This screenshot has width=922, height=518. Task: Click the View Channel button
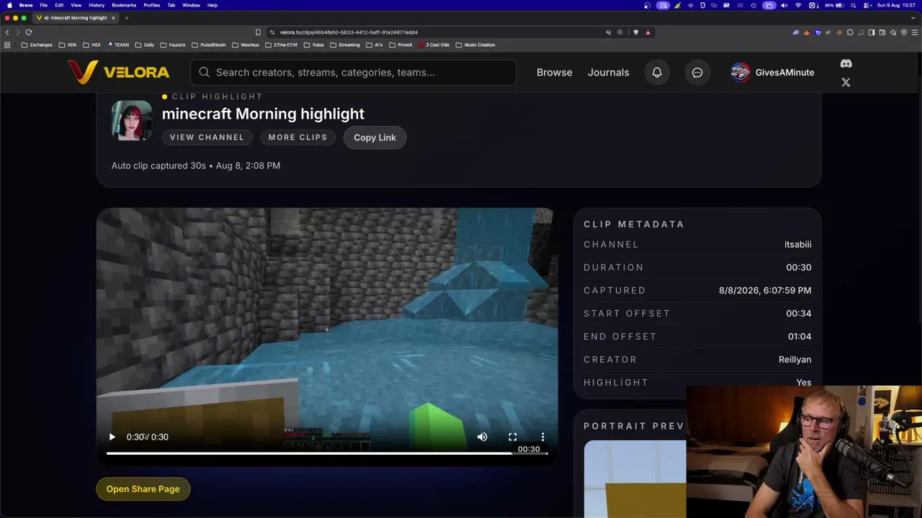pyautogui.click(x=207, y=137)
